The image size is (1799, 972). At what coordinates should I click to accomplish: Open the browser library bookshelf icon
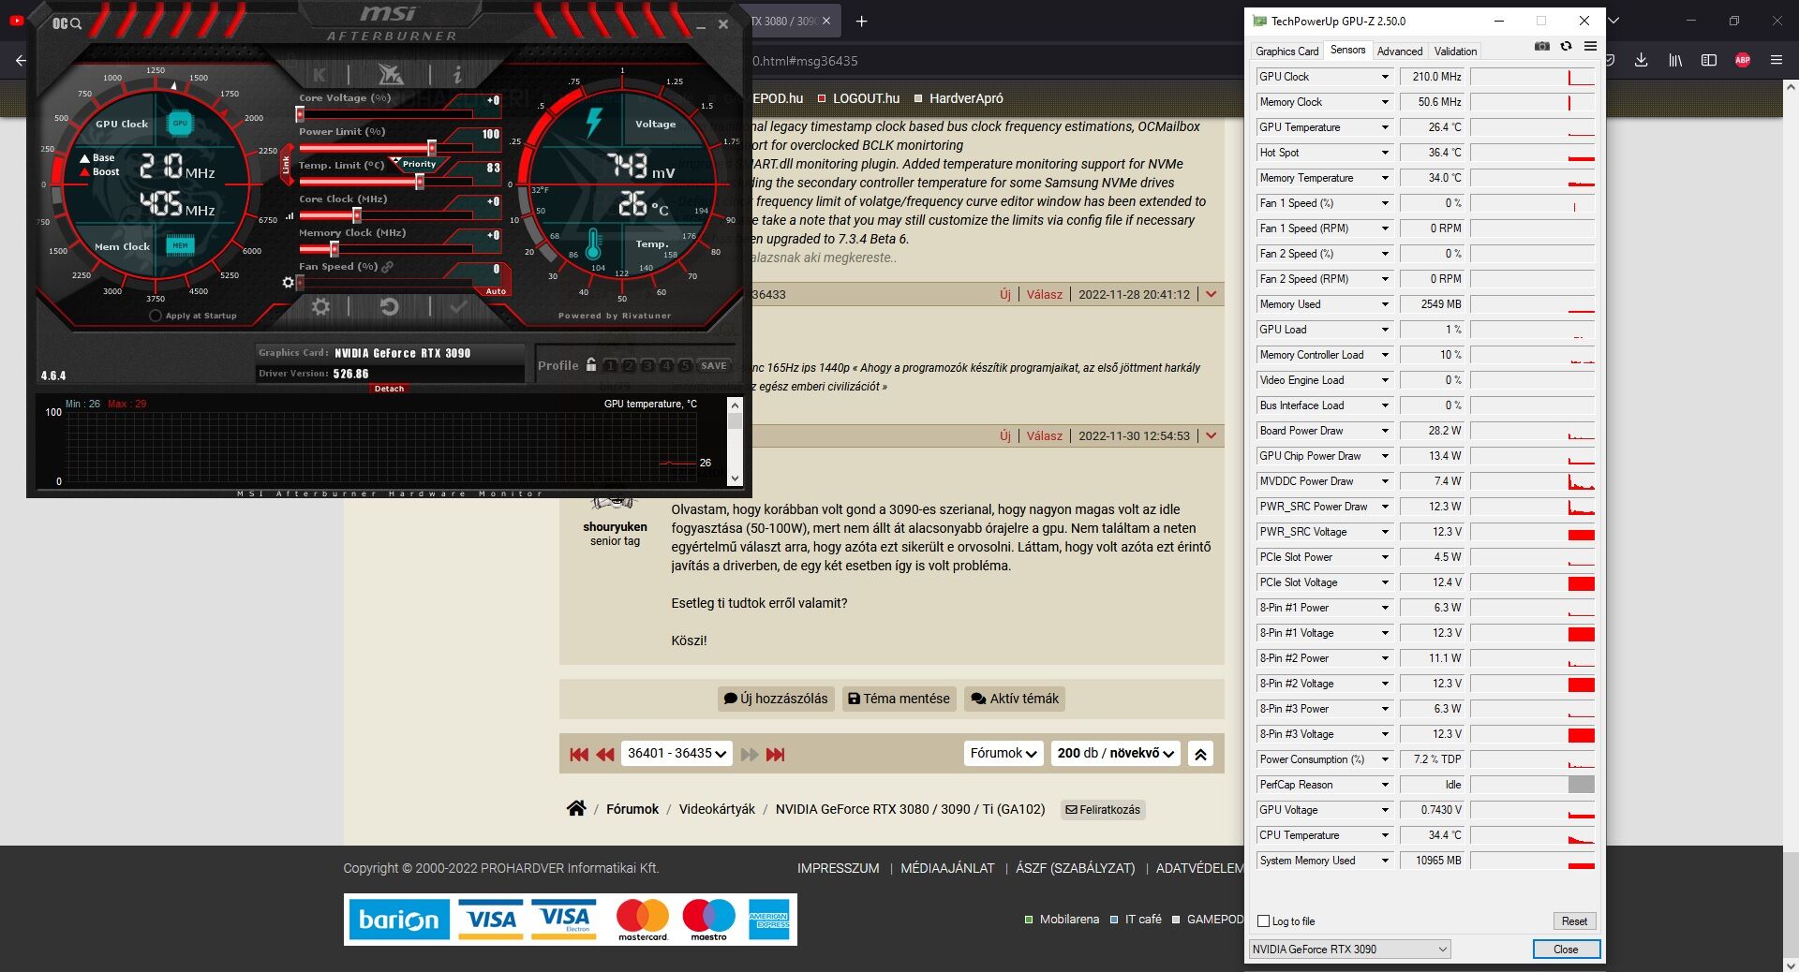point(1675,60)
